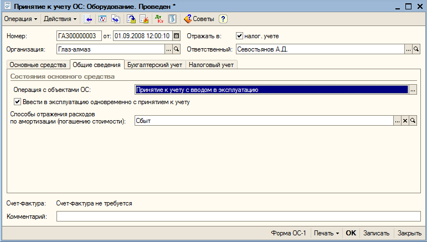This screenshot has height=242, width=427.
Task: Click the Дт/Кт postings result icon
Action: pyautogui.click(x=159, y=19)
